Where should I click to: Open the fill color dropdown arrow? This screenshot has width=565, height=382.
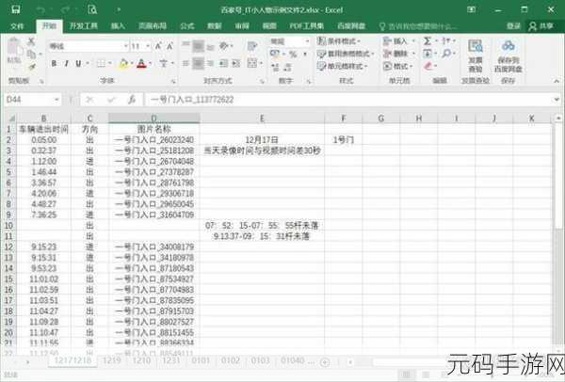pyautogui.click(x=132, y=64)
